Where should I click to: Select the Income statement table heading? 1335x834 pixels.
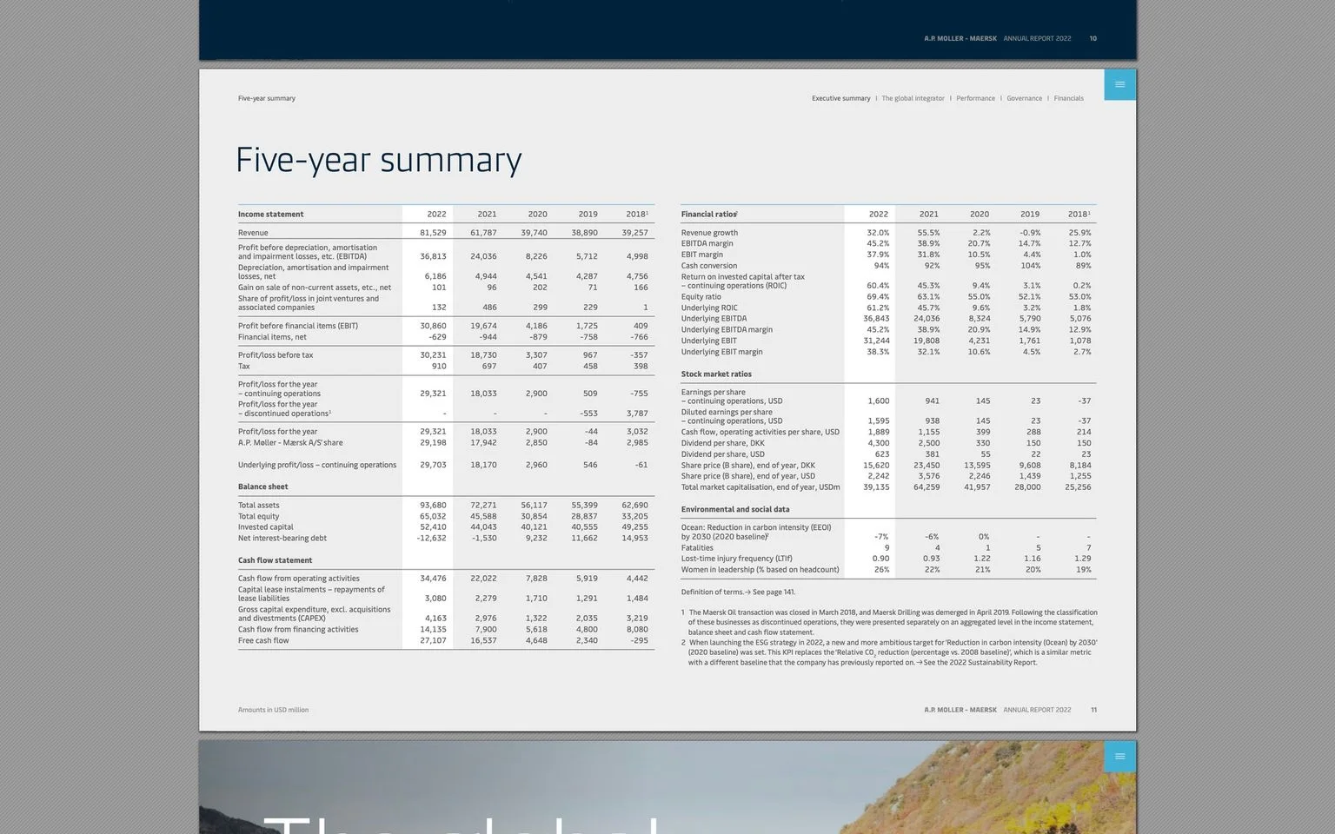pyautogui.click(x=271, y=215)
